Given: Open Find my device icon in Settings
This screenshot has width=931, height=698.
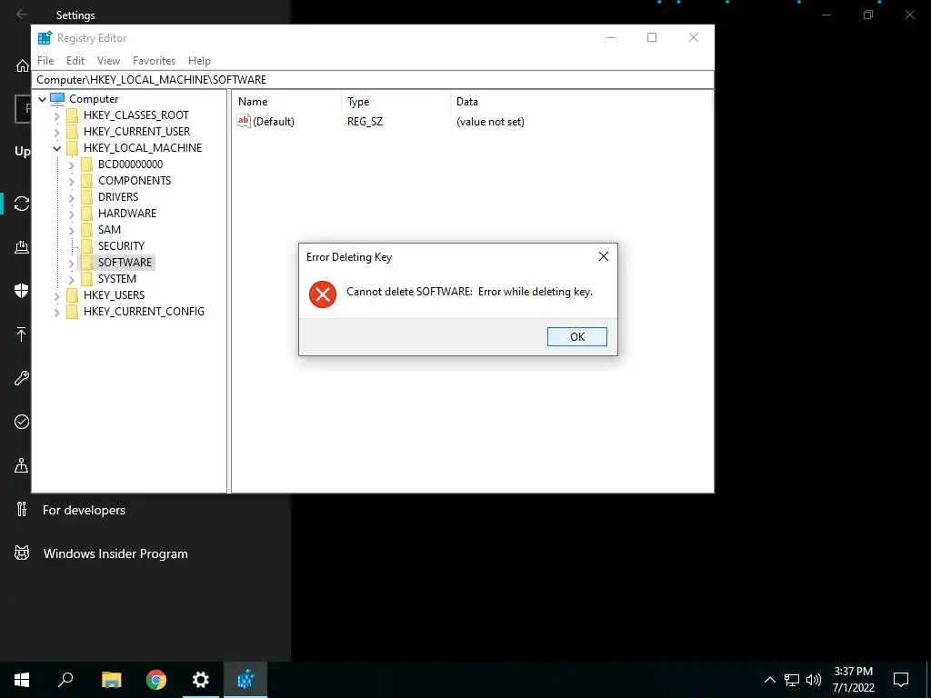Looking at the screenshot, I should (22, 465).
